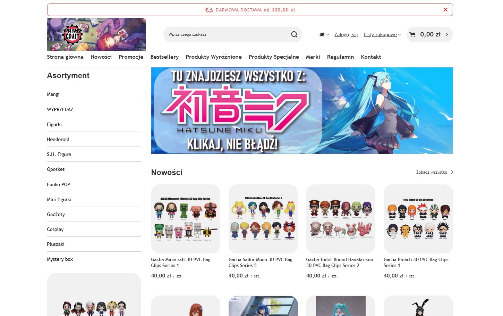503x316 pixels.
Task: Open the Hatsune Miku promotional banner
Action: click(x=302, y=110)
